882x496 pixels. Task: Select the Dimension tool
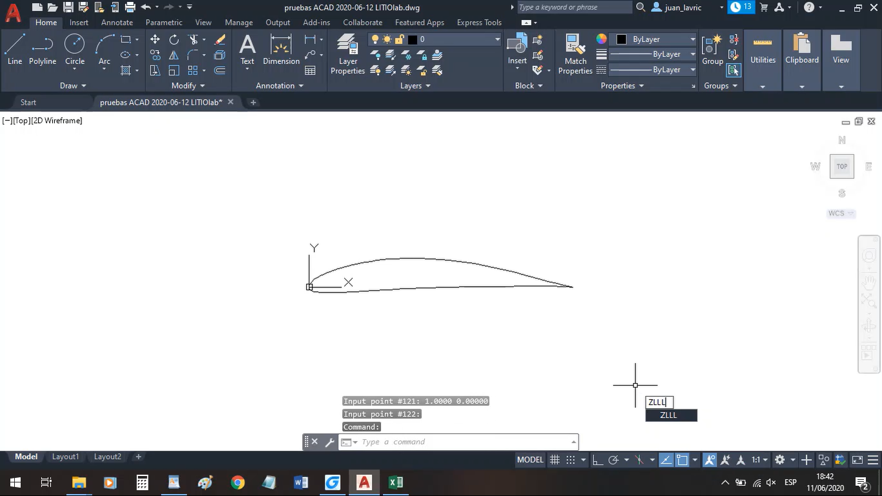tap(281, 50)
